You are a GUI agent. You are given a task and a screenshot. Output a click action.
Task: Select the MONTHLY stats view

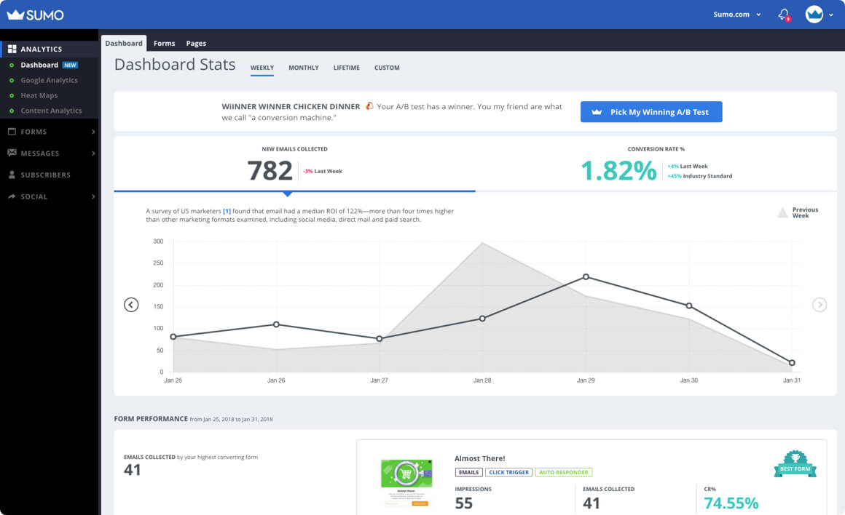303,67
